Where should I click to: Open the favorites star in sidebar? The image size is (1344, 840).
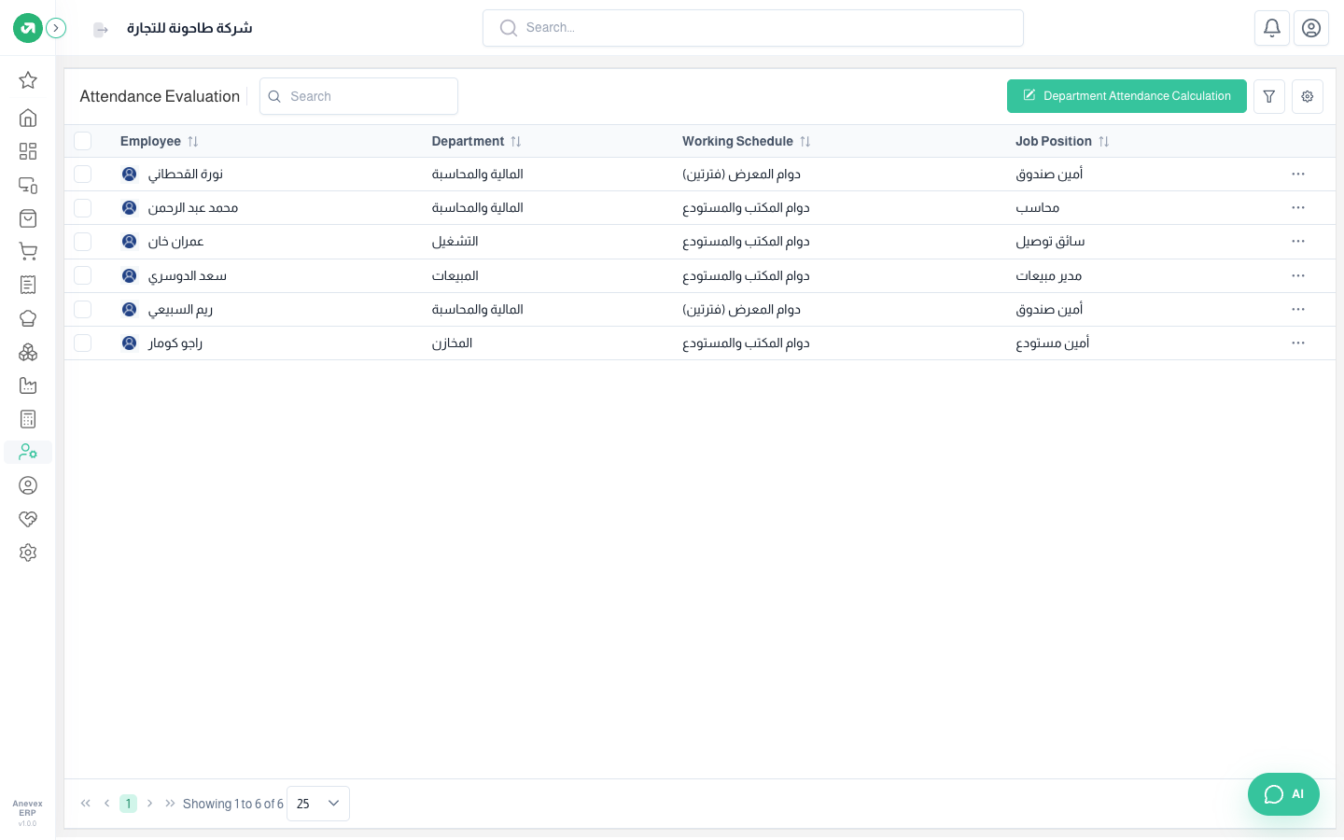pos(28,80)
